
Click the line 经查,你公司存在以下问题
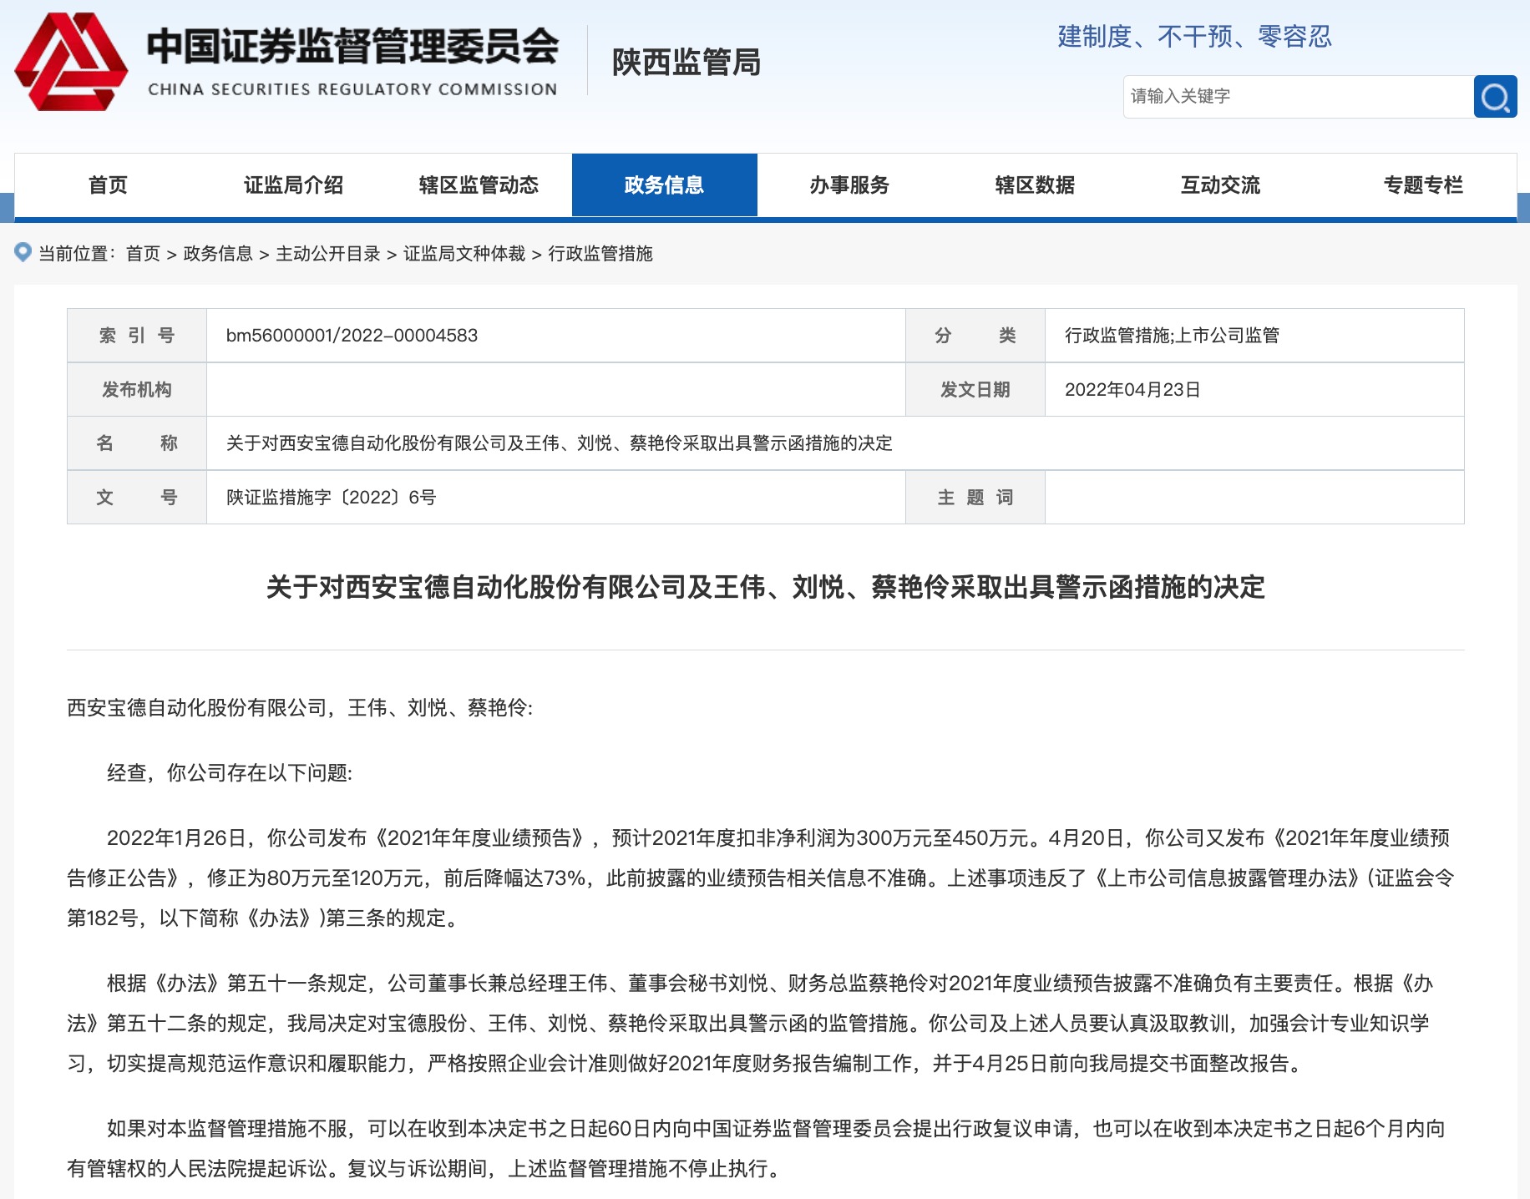point(230,773)
